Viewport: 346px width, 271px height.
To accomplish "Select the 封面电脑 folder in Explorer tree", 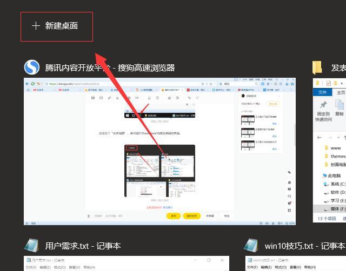I will [335, 165].
